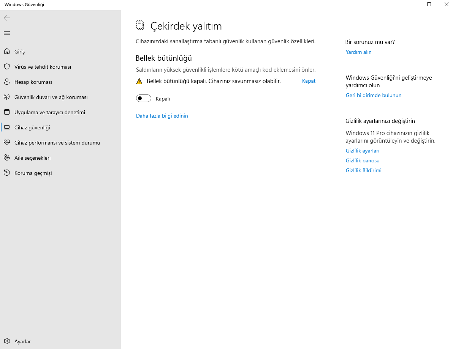Click Geri bildirimde bulunun link

point(374,95)
